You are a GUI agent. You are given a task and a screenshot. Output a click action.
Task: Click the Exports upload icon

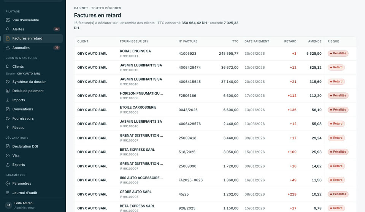click(x=8, y=165)
